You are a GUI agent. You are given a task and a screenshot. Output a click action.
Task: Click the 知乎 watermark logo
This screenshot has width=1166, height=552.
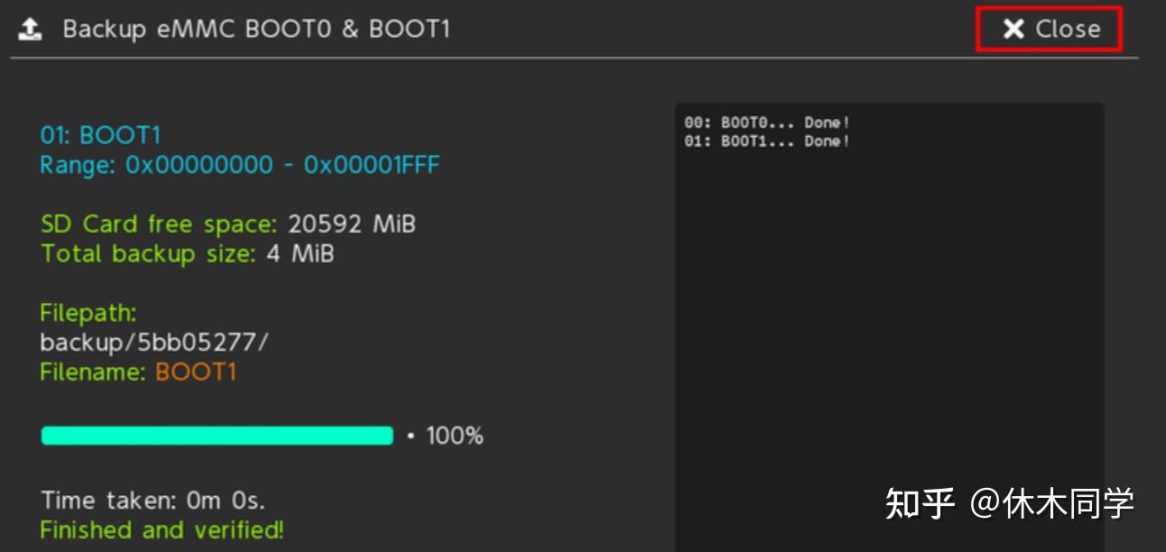pos(919,503)
